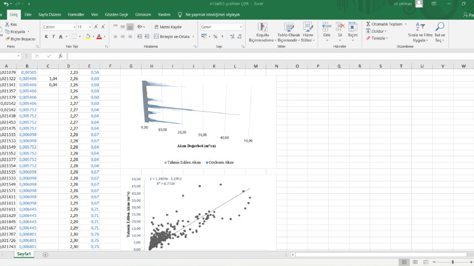Click Otomatik Toplam autosum button
This screenshot has width=474, height=266.
click(x=384, y=24)
